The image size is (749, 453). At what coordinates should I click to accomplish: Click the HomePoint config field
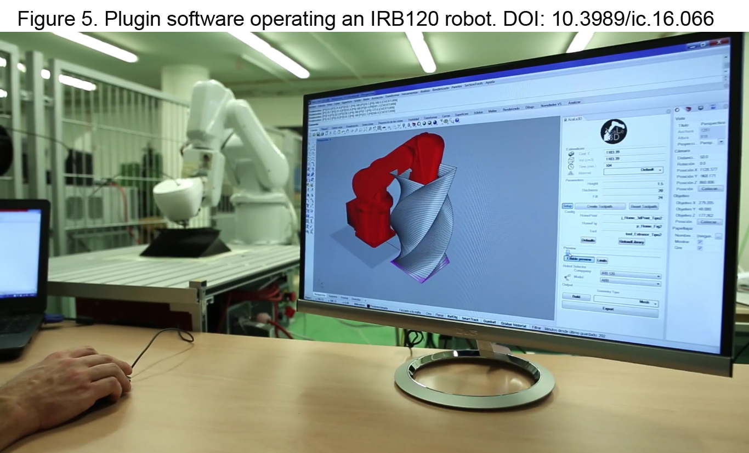[633, 218]
